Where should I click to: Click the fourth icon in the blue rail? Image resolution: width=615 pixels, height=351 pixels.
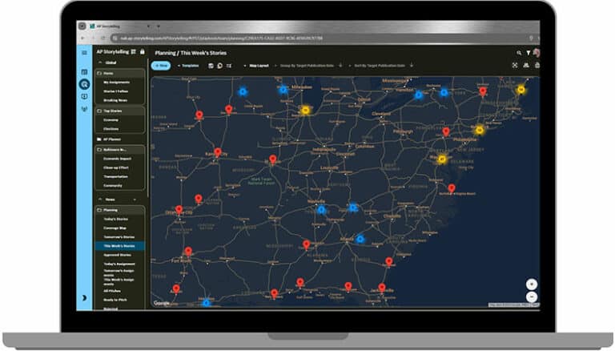point(84,97)
